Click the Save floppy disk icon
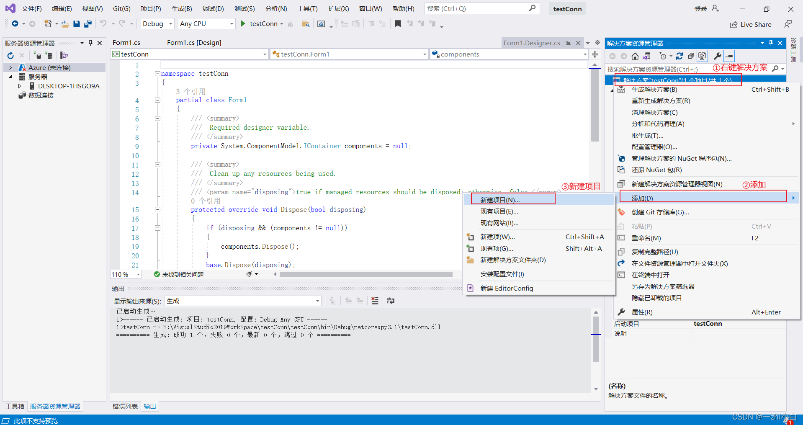 [x=76, y=24]
